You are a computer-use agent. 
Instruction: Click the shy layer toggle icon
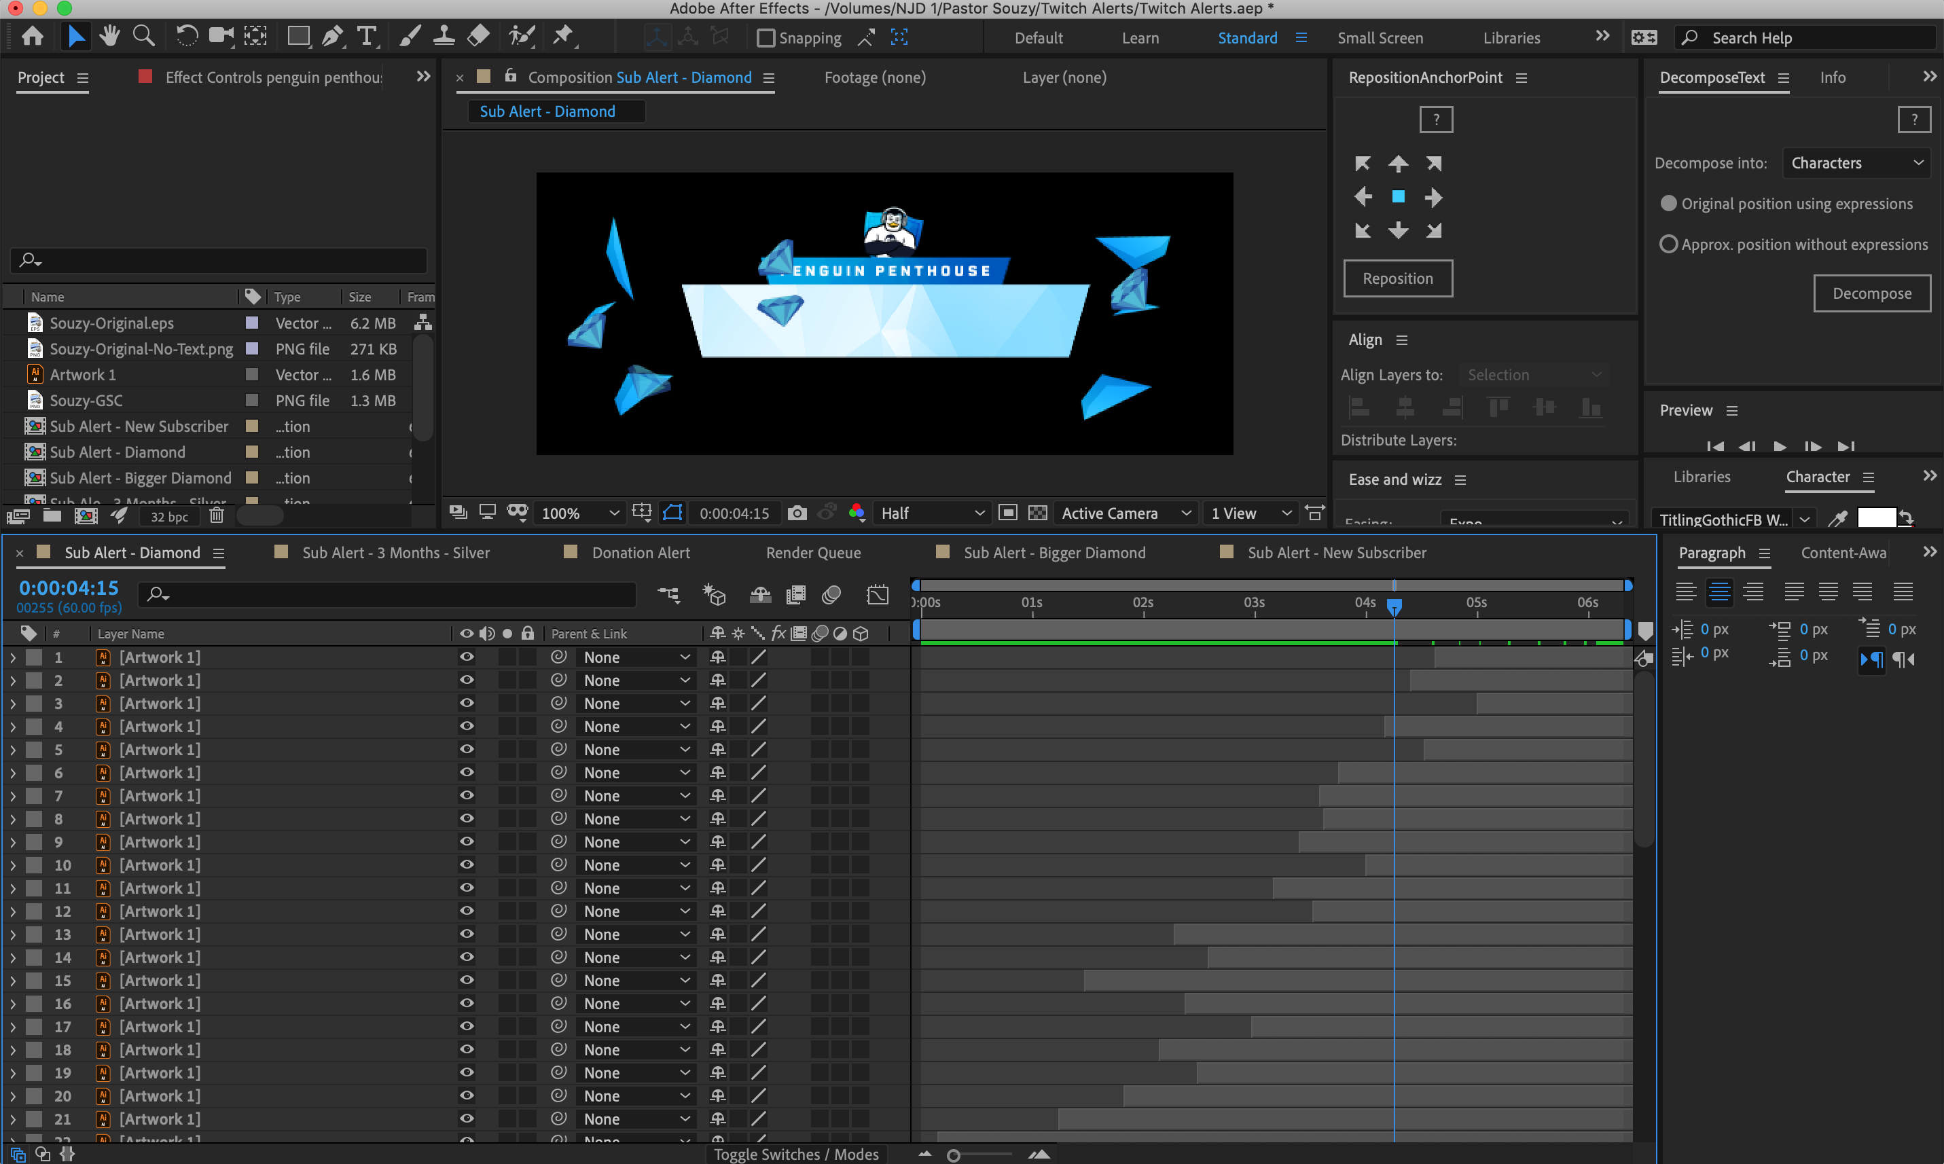click(x=759, y=594)
